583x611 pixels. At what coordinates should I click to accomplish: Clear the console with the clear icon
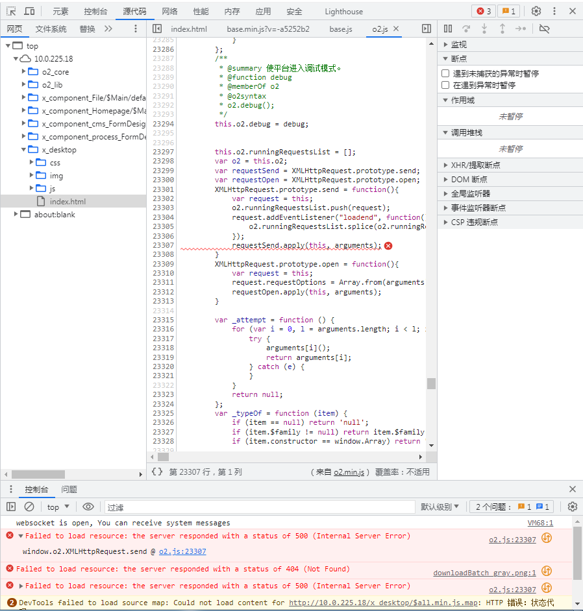[29, 507]
